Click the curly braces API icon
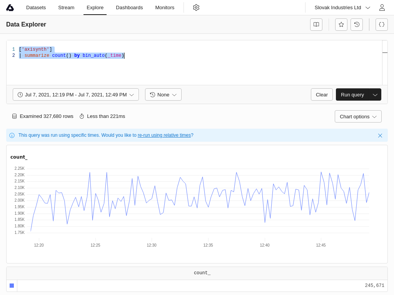This screenshot has height=295, width=394. coord(382,25)
